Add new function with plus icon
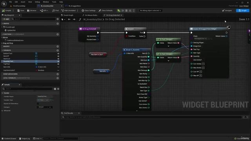Image resolution: width=251 pixels, height=141 pixels. click(58, 34)
